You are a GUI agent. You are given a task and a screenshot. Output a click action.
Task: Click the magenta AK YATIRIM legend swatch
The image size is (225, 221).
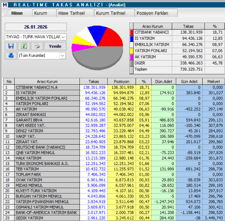point(132,57)
